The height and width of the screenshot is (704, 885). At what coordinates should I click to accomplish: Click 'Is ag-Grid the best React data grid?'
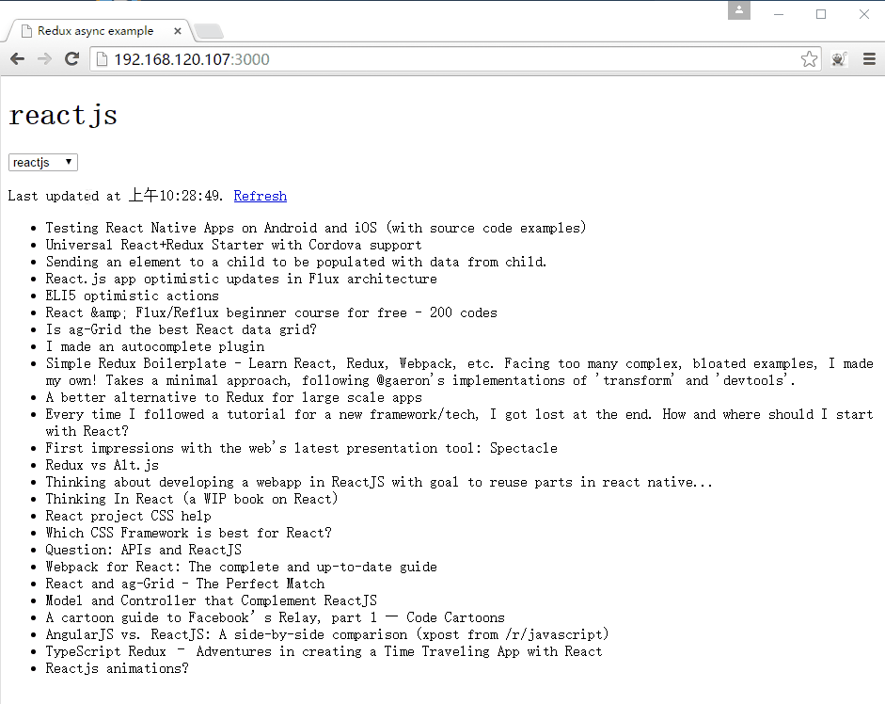click(x=182, y=329)
